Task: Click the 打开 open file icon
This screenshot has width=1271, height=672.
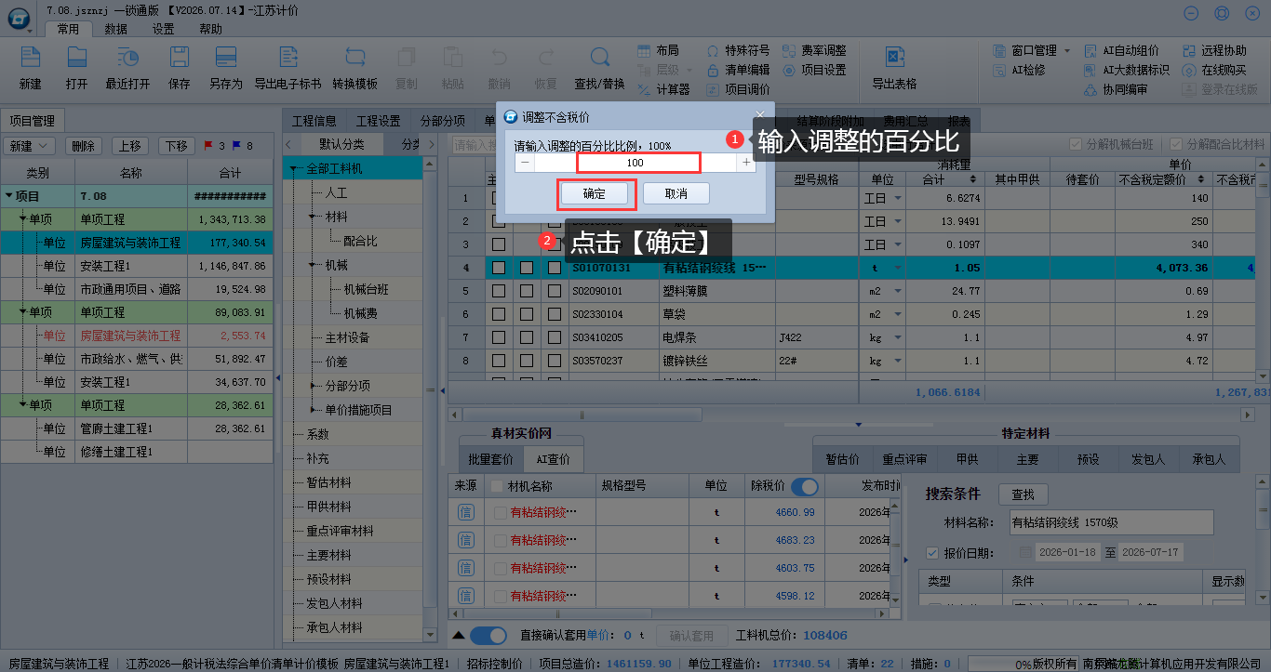Action: tap(76, 57)
